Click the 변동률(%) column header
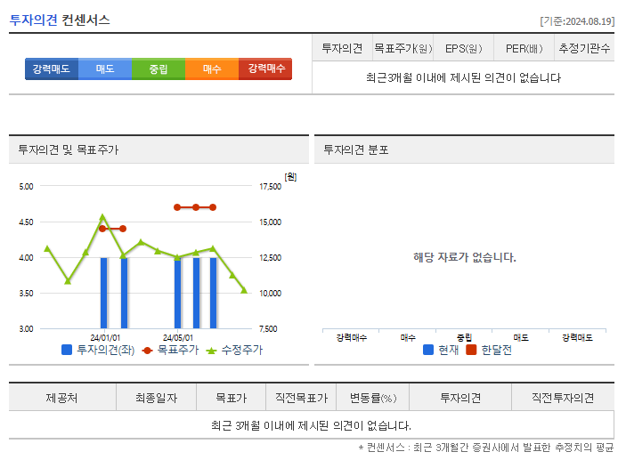This screenshot has height=460, width=618. point(373,398)
